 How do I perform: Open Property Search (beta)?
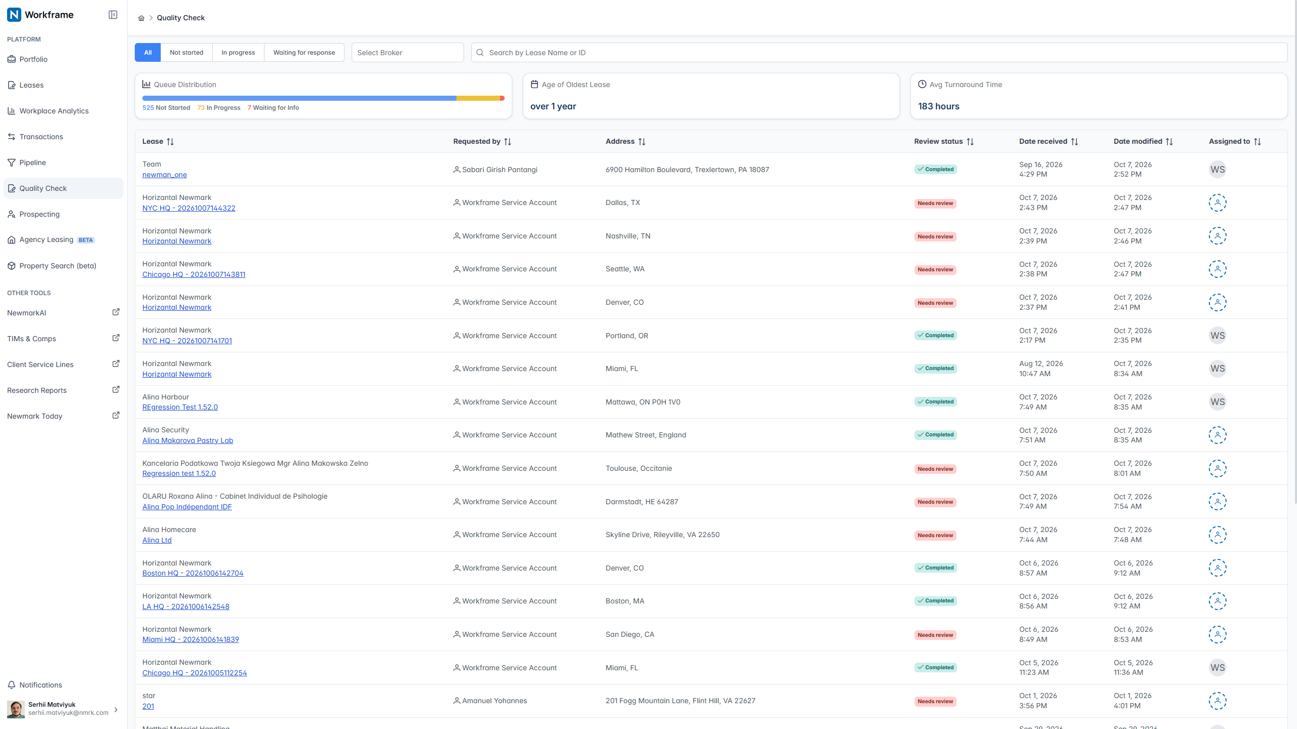(x=63, y=266)
